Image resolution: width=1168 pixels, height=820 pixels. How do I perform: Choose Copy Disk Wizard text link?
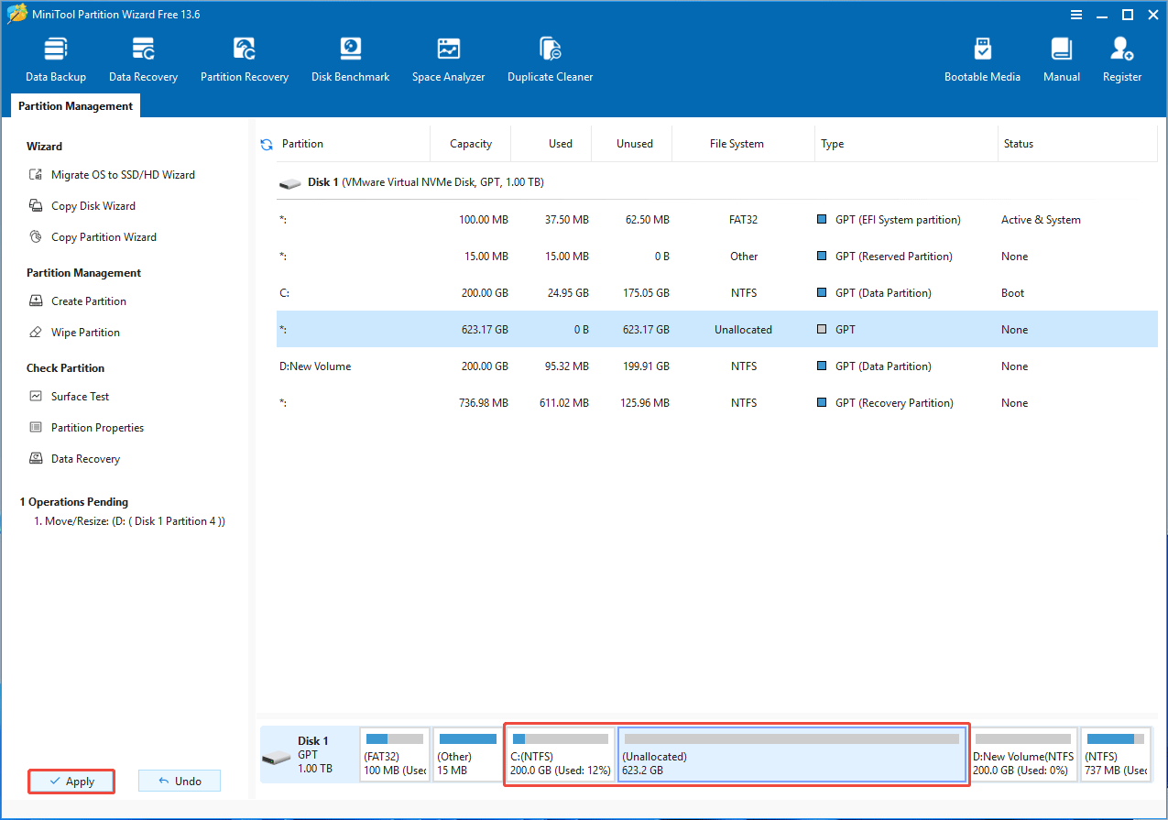coord(93,206)
